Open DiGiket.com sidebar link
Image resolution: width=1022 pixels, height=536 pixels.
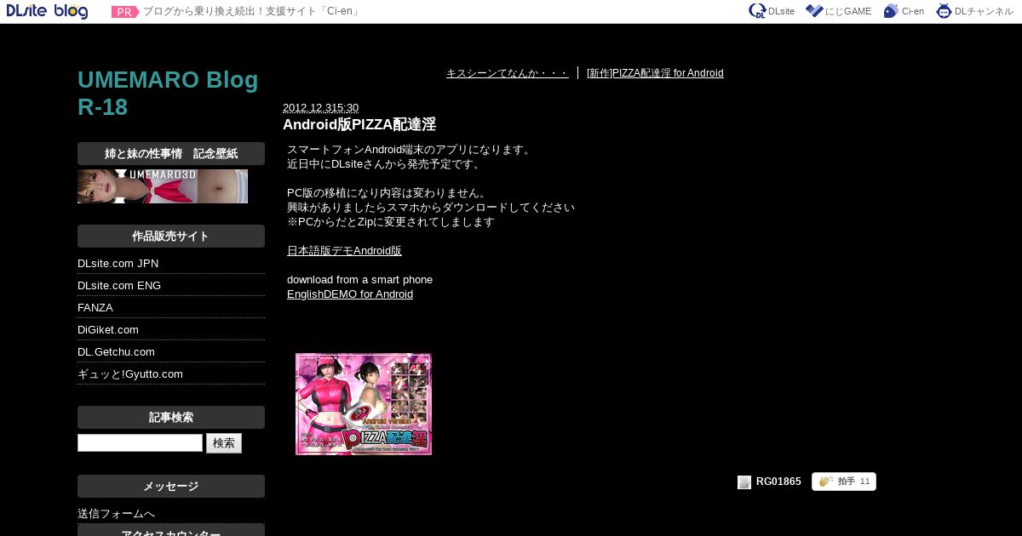tap(108, 330)
